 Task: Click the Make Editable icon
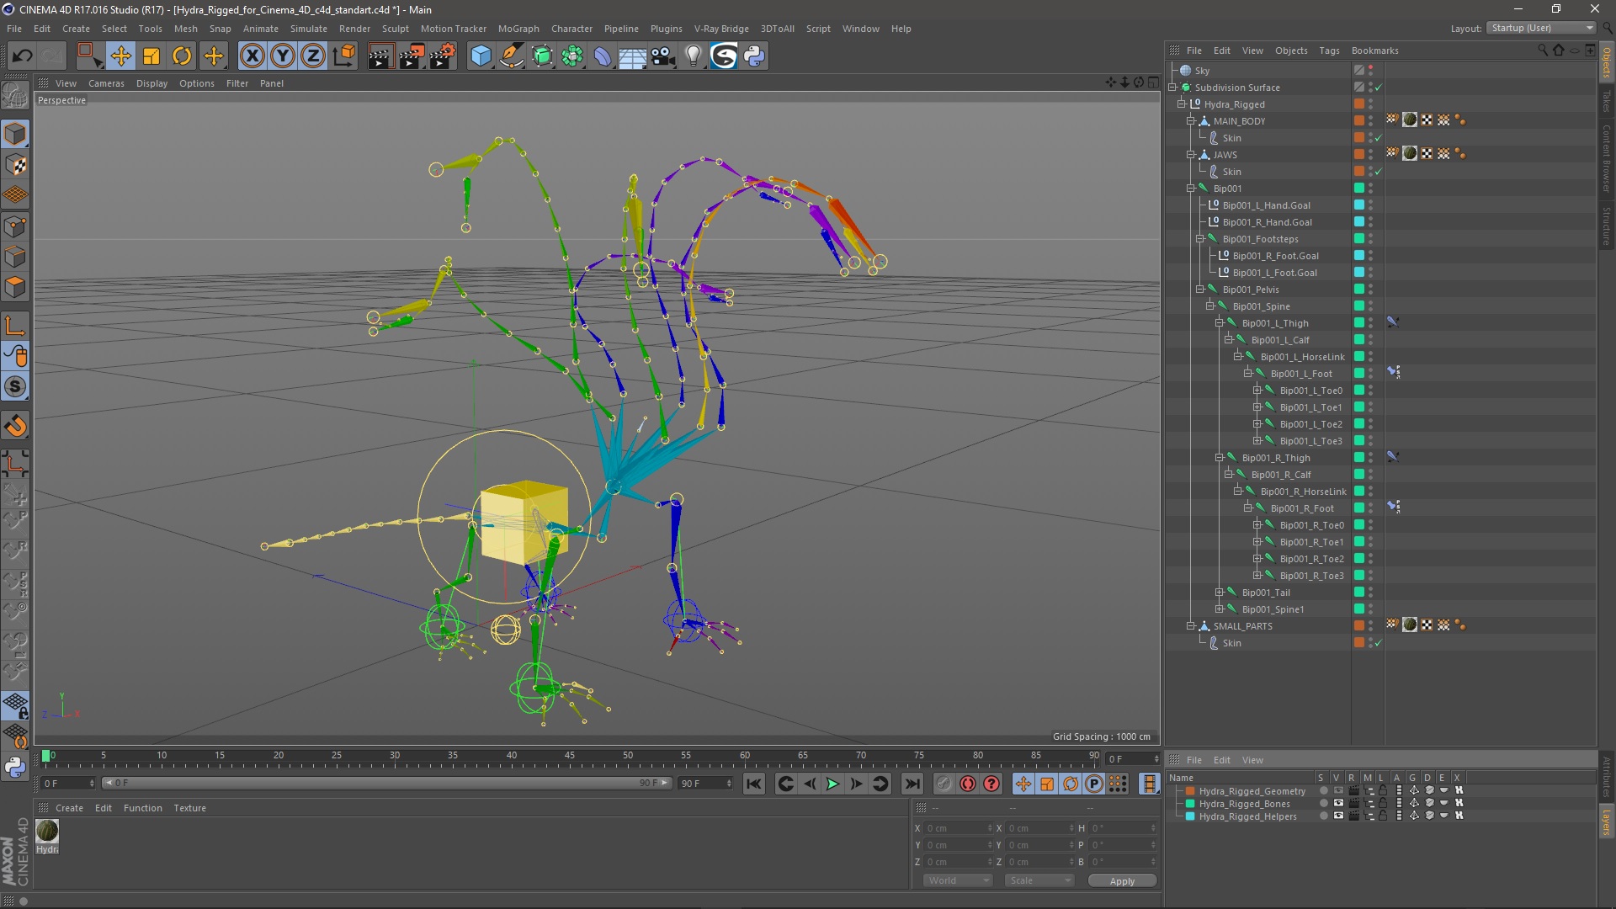pos(15,95)
